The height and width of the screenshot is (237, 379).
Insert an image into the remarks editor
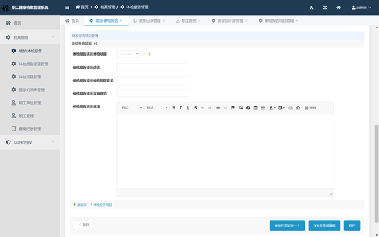[241, 108]
